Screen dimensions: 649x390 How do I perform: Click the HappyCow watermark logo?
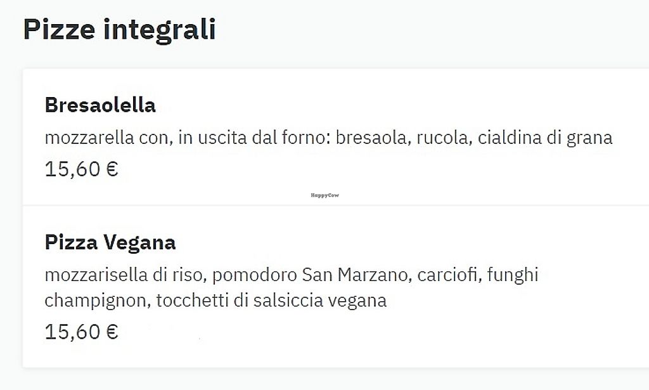click(x=324, y=196)
